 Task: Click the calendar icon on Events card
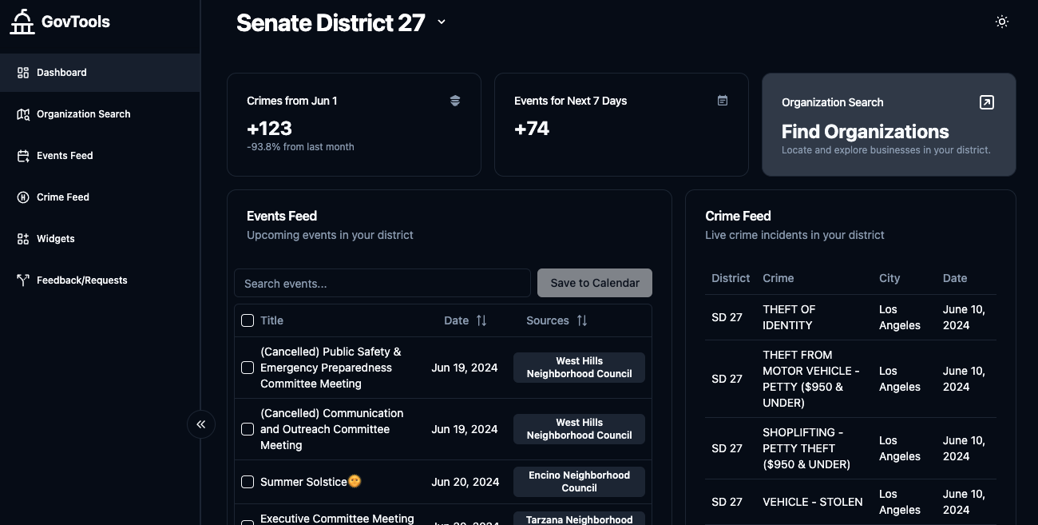pyautogui.click(x=723, y=101)
